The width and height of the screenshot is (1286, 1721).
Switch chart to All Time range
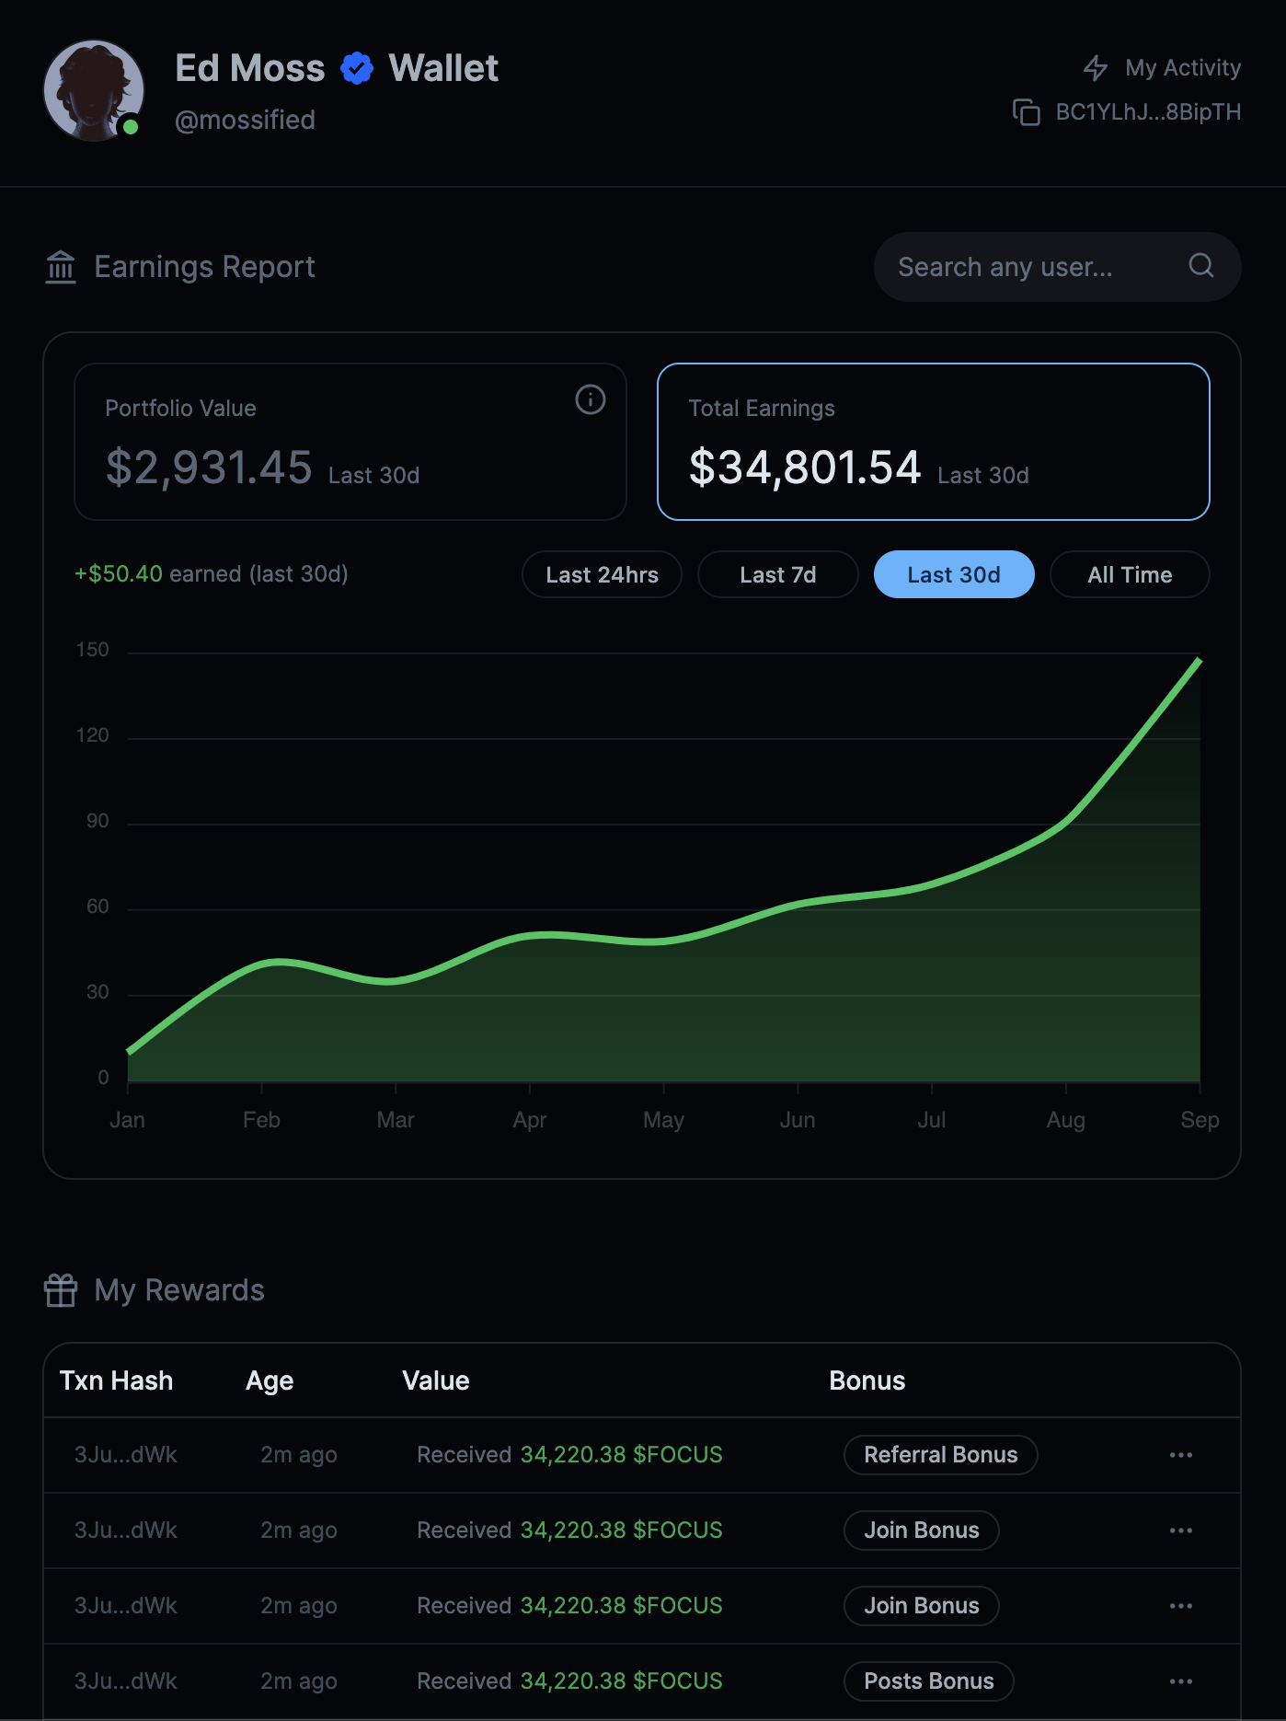click(x=1129, y=575)
